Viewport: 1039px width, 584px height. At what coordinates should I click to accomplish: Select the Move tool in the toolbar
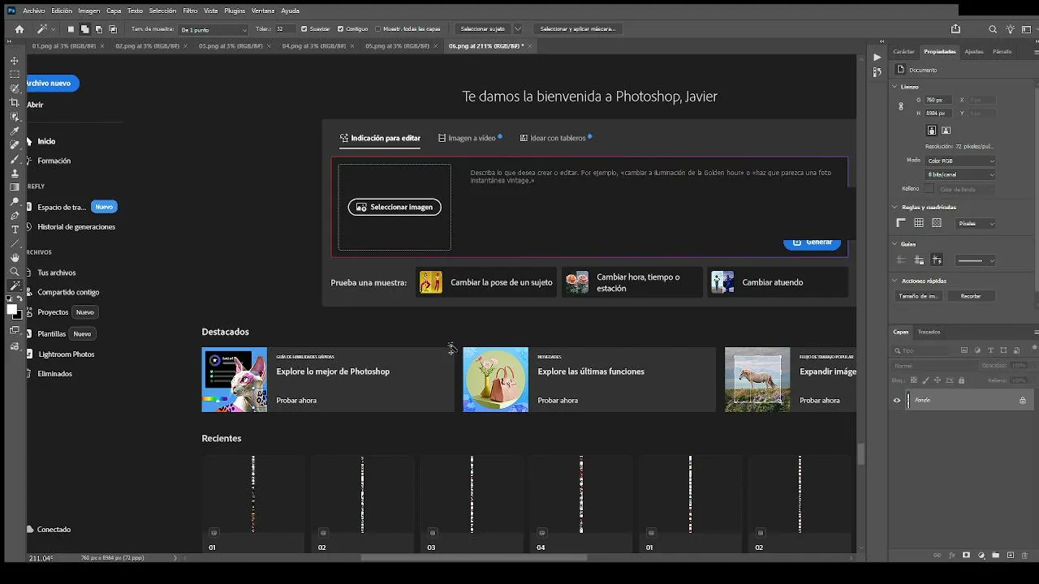tap(15, 61)
